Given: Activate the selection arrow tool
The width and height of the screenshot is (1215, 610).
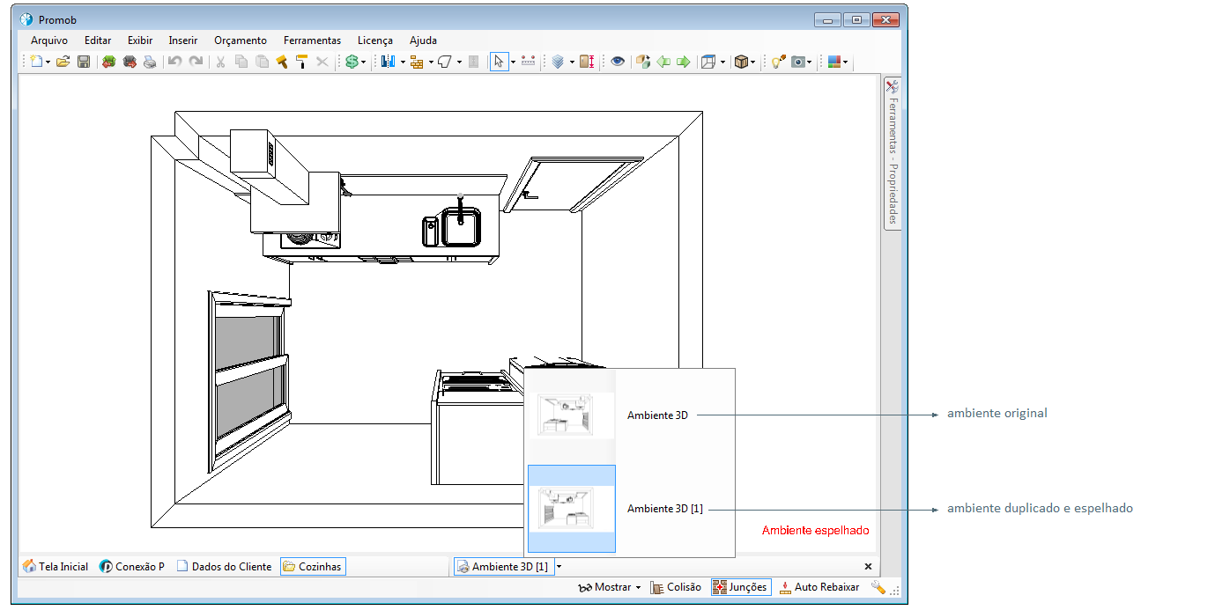Looking at the screenshot, I should tap(499, 62).
